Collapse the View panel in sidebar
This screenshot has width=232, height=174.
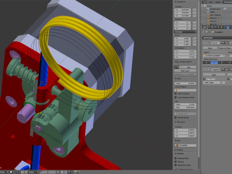[x=175, y=79]
